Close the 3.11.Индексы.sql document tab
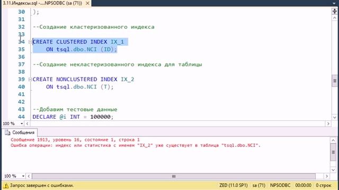Viewport: 339px width, 190px height. [x=87, y=3]
